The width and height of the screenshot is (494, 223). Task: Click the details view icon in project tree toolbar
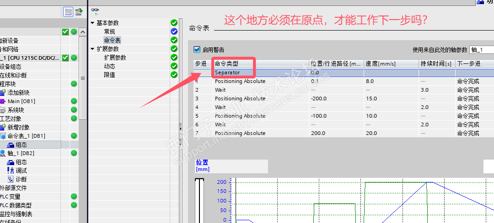(x=68, y=12)
